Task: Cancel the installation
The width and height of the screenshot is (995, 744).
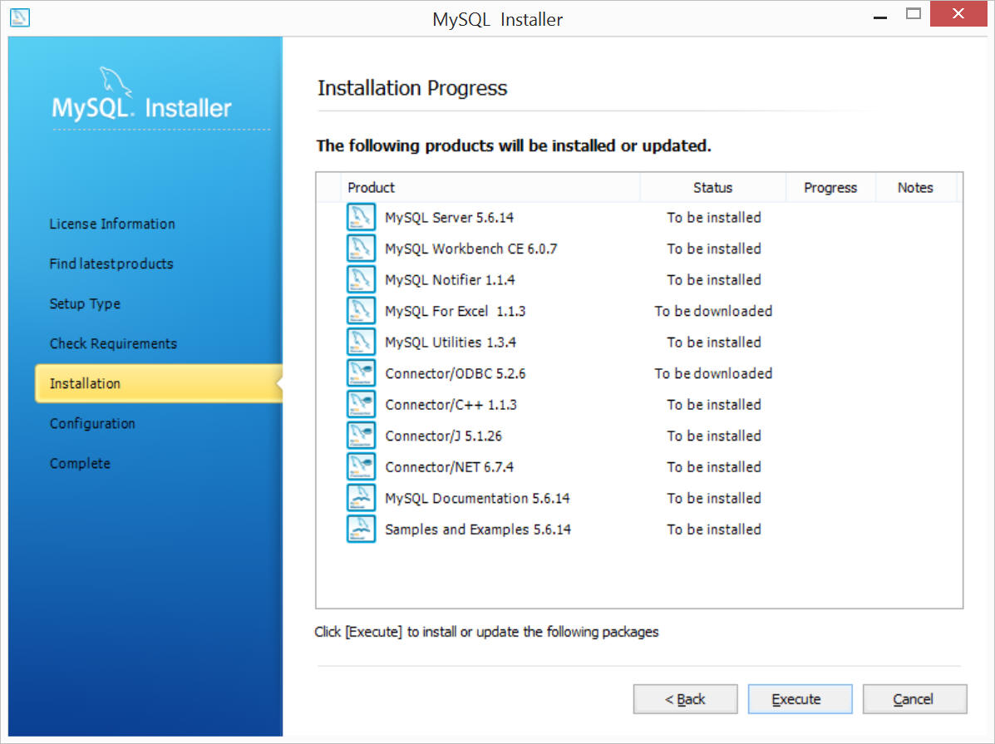Action: [914, 699]
